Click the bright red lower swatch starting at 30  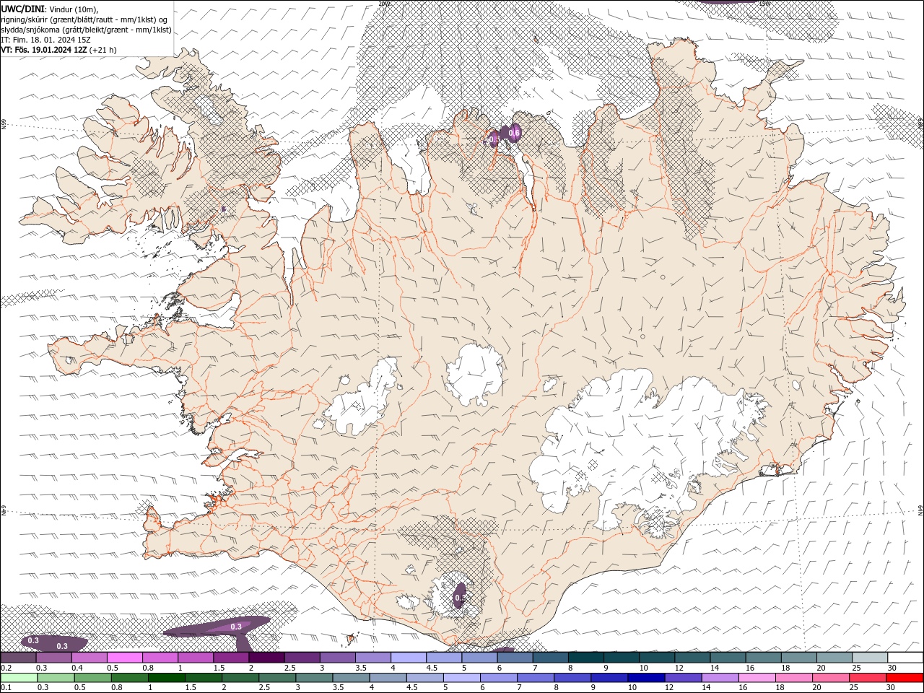click(905, 678)
